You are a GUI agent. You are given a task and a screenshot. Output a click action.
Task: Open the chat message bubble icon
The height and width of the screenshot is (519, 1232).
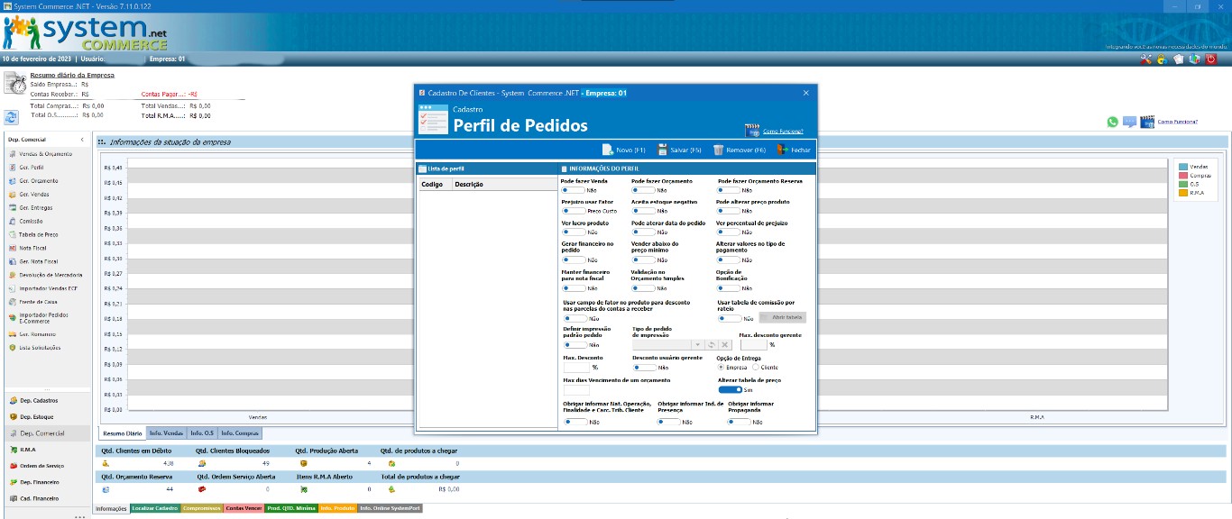click(1129, 123)
